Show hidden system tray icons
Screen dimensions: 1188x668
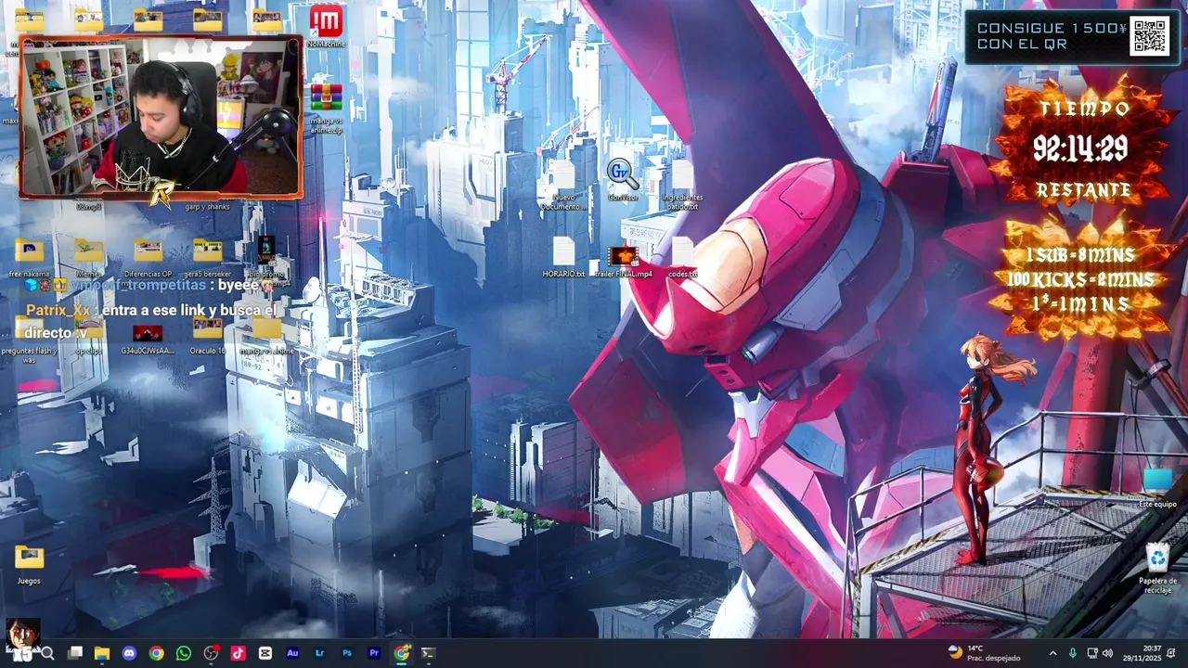point(1052,653)
